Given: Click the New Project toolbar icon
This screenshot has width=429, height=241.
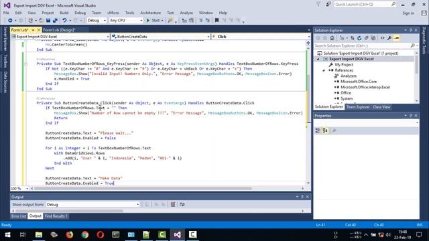Looking at the screenshot, I should coord(31,21).
